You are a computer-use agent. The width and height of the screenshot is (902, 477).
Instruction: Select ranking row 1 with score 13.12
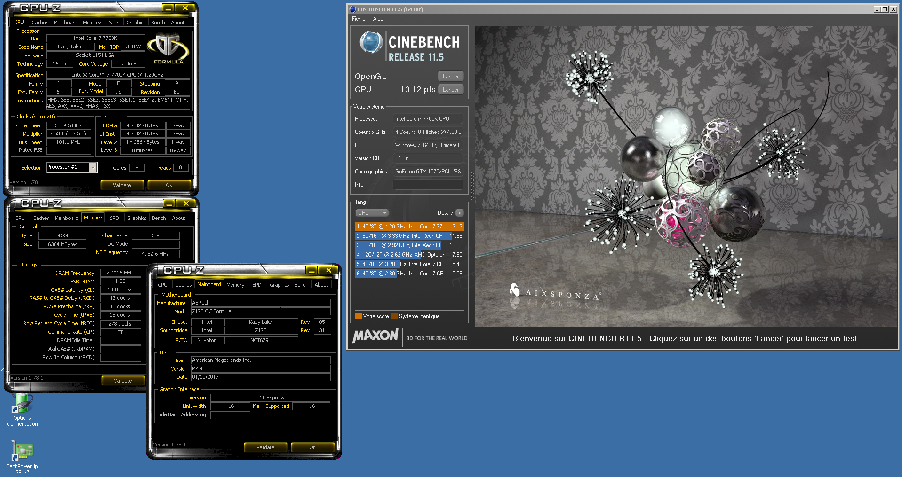click(409, 227)
